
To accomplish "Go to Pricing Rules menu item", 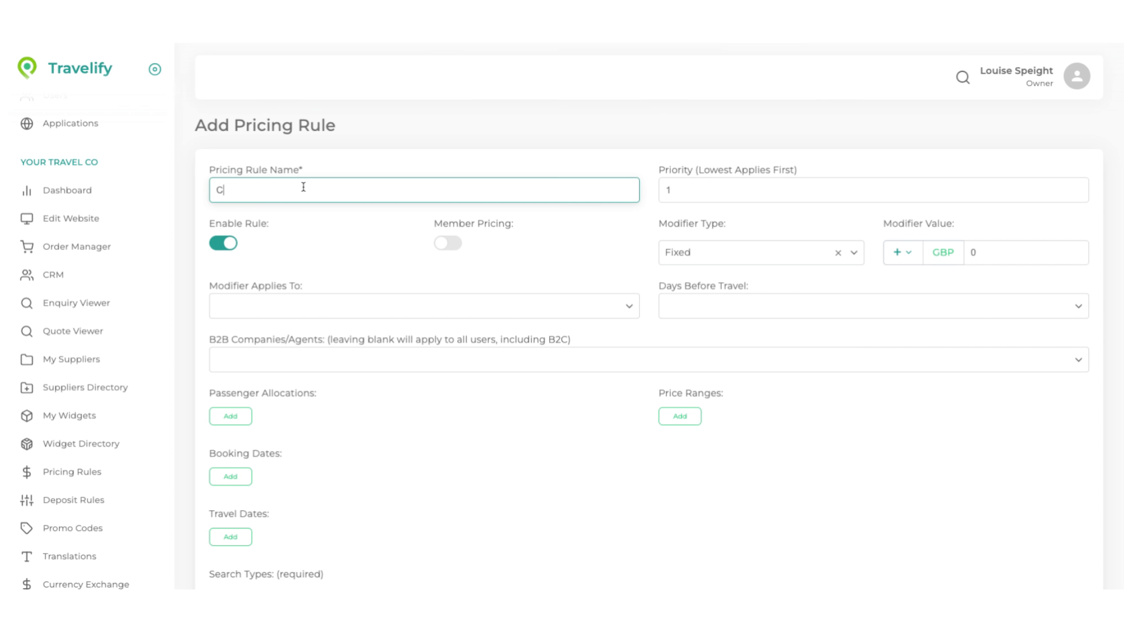I will (72, 472).
